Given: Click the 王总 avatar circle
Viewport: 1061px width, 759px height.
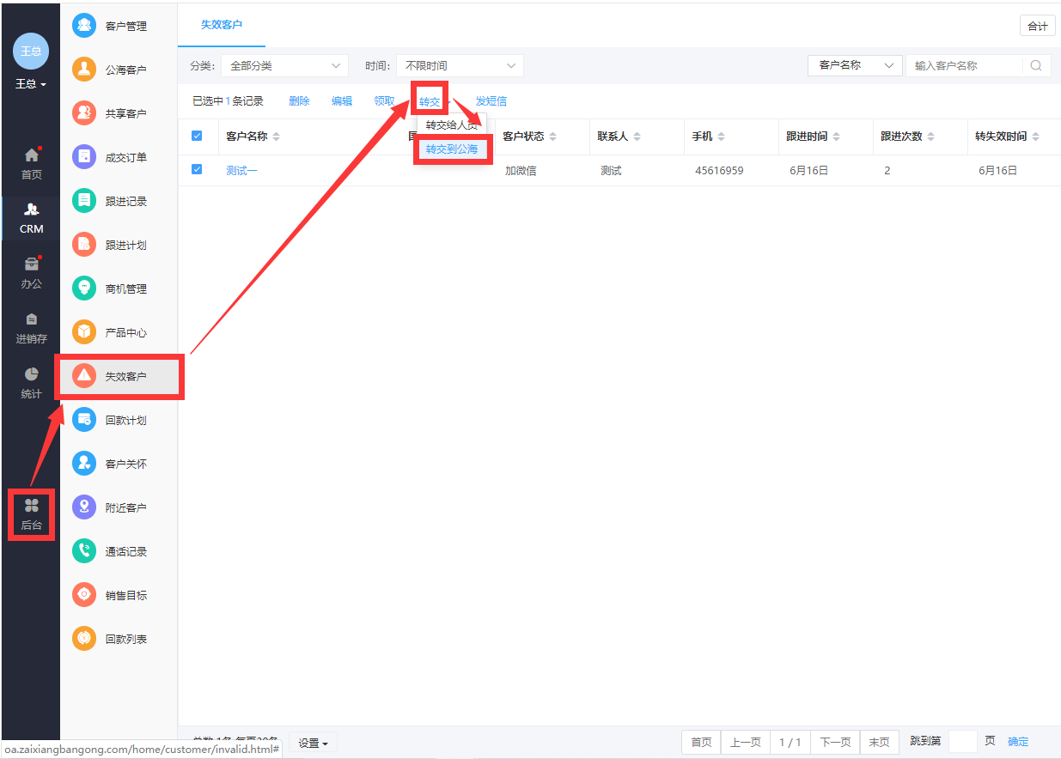Looking at the screenshot, I should pyautogui.click(x=31, y=52).
